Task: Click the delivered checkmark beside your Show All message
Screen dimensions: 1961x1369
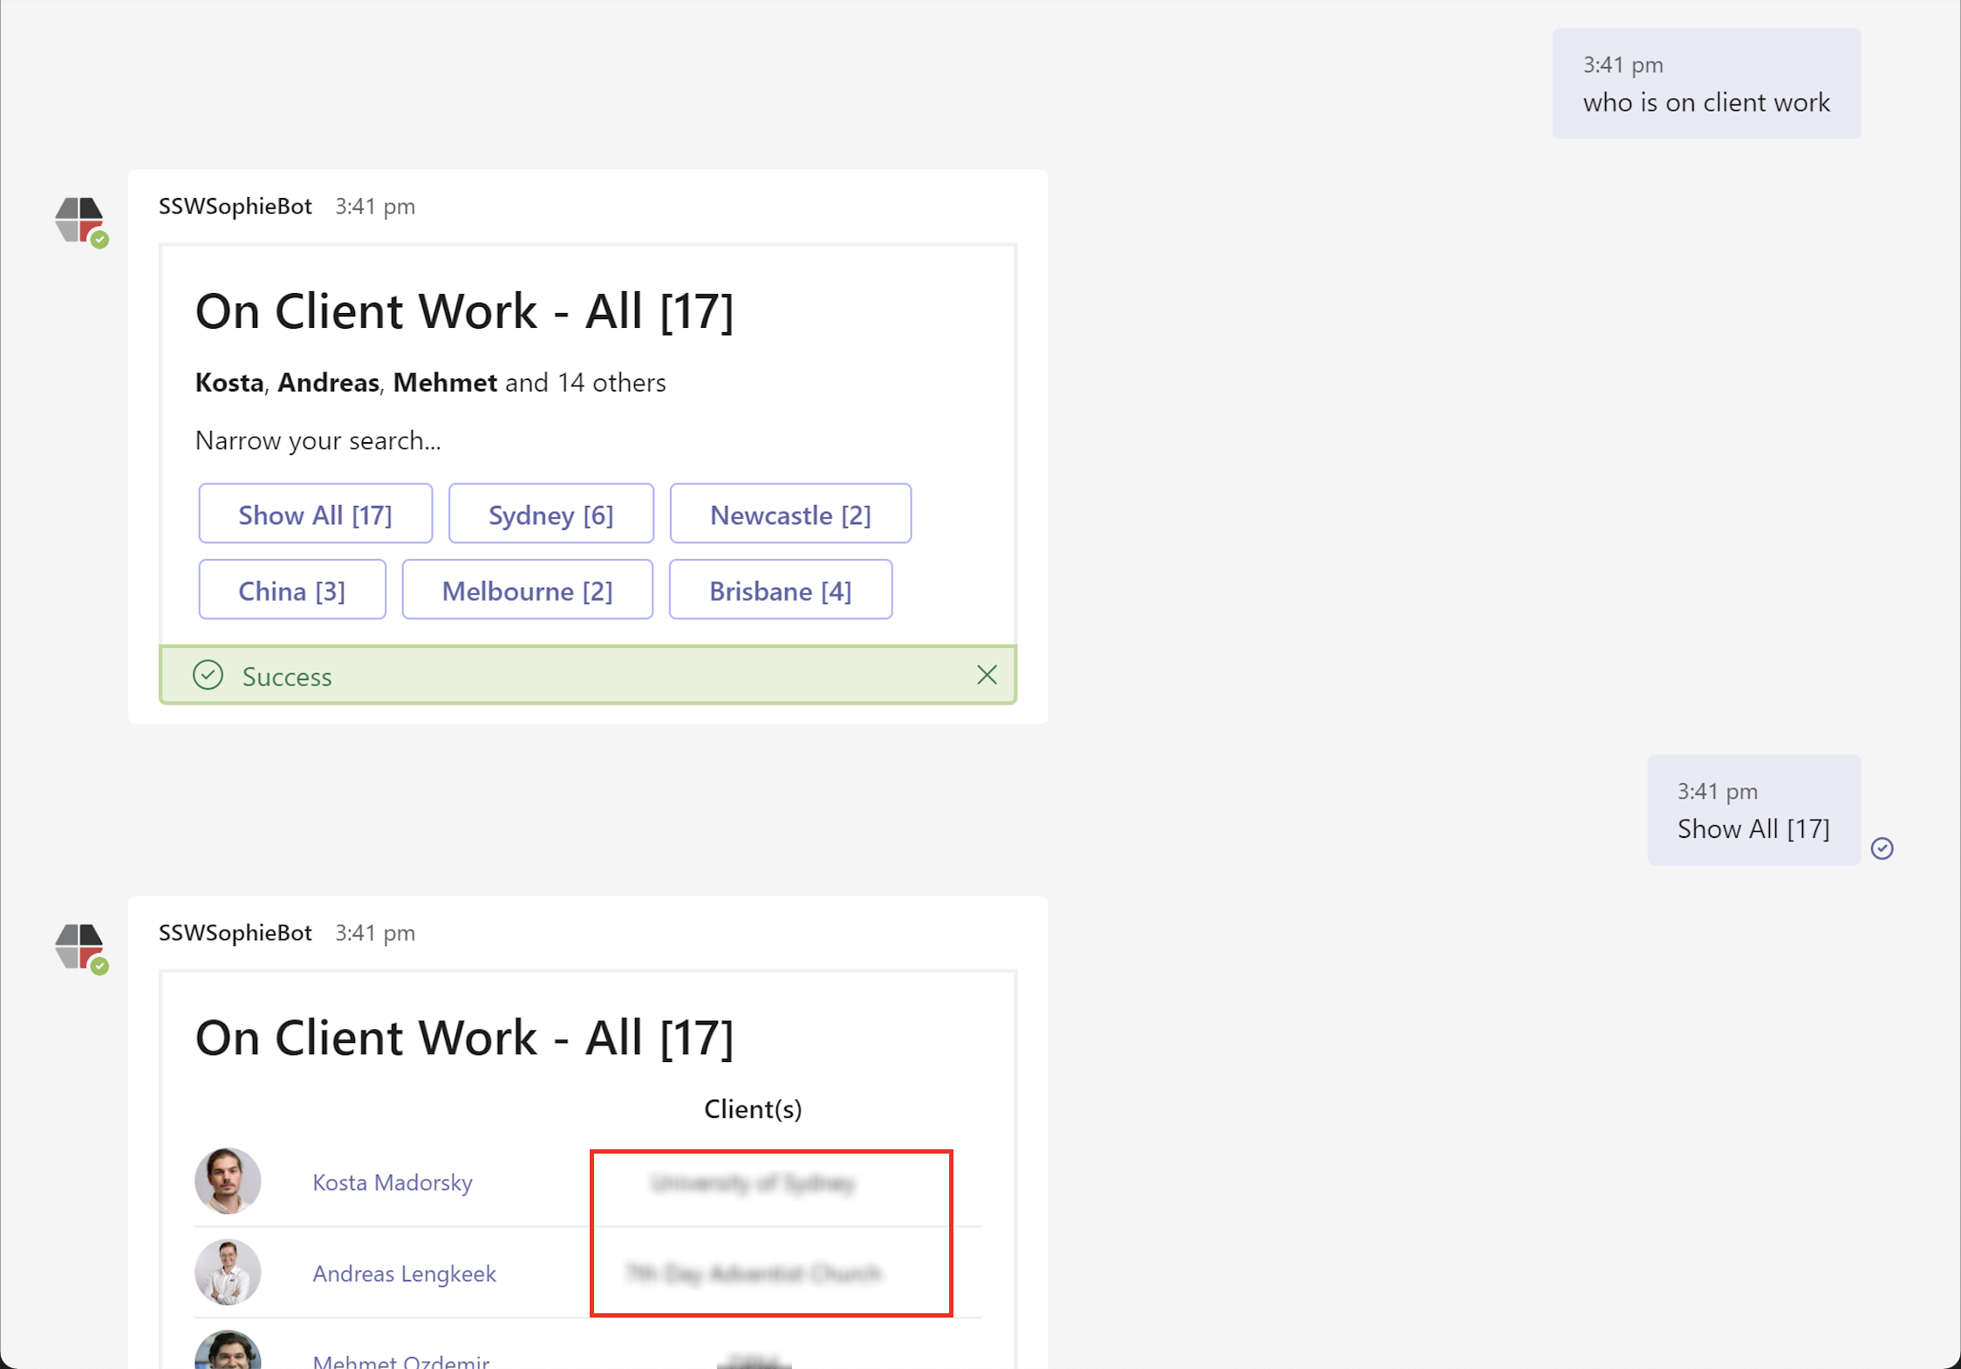Action: [x=1883, y=848]
